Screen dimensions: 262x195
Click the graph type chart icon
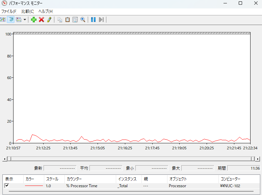[19, 20]
